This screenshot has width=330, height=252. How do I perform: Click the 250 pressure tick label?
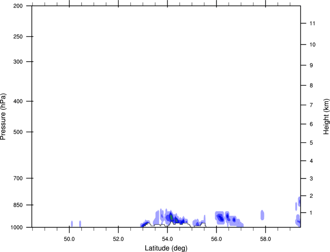18,37
